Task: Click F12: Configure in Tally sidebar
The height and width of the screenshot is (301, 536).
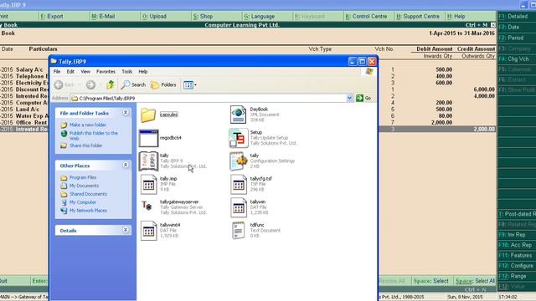Action: tap(516, 266)
